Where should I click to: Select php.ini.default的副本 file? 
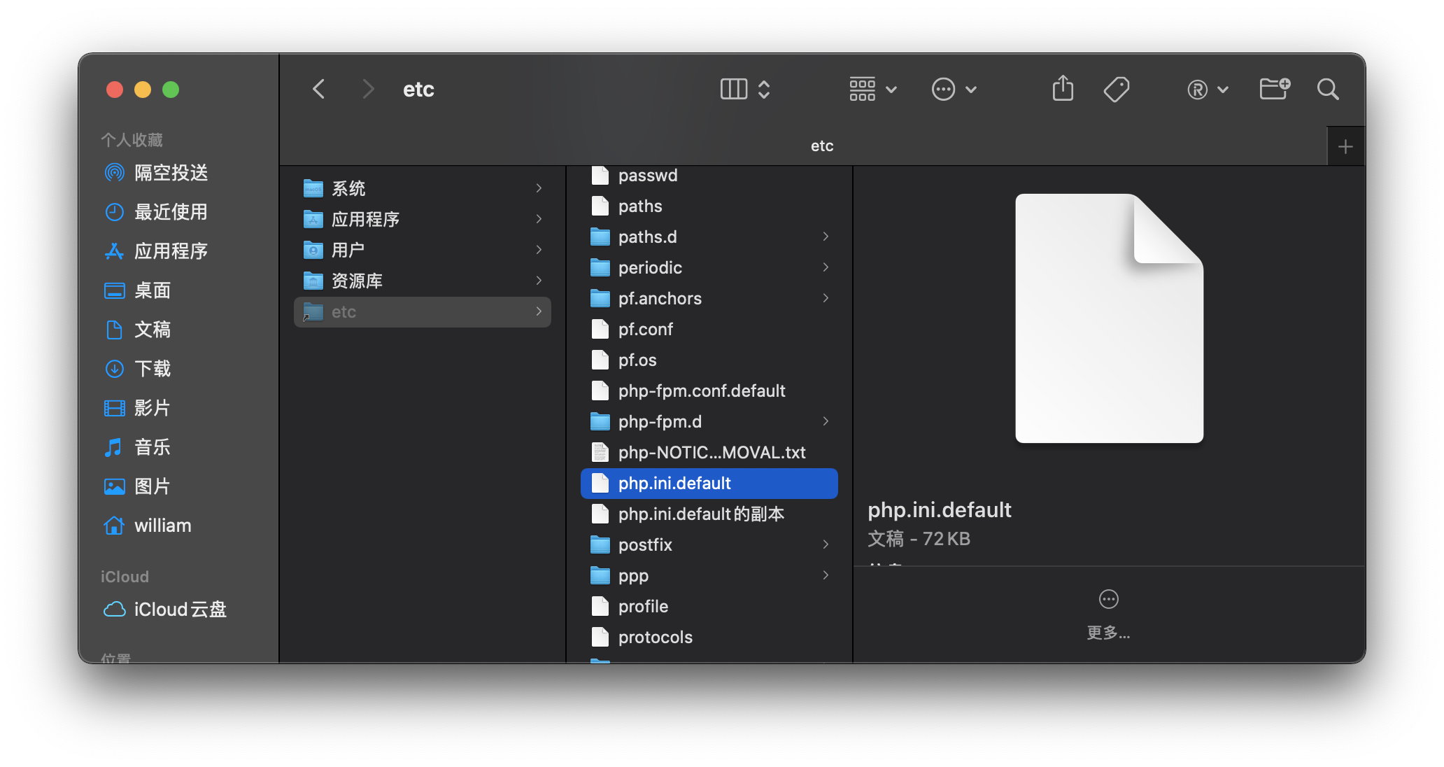pos(709,514)
